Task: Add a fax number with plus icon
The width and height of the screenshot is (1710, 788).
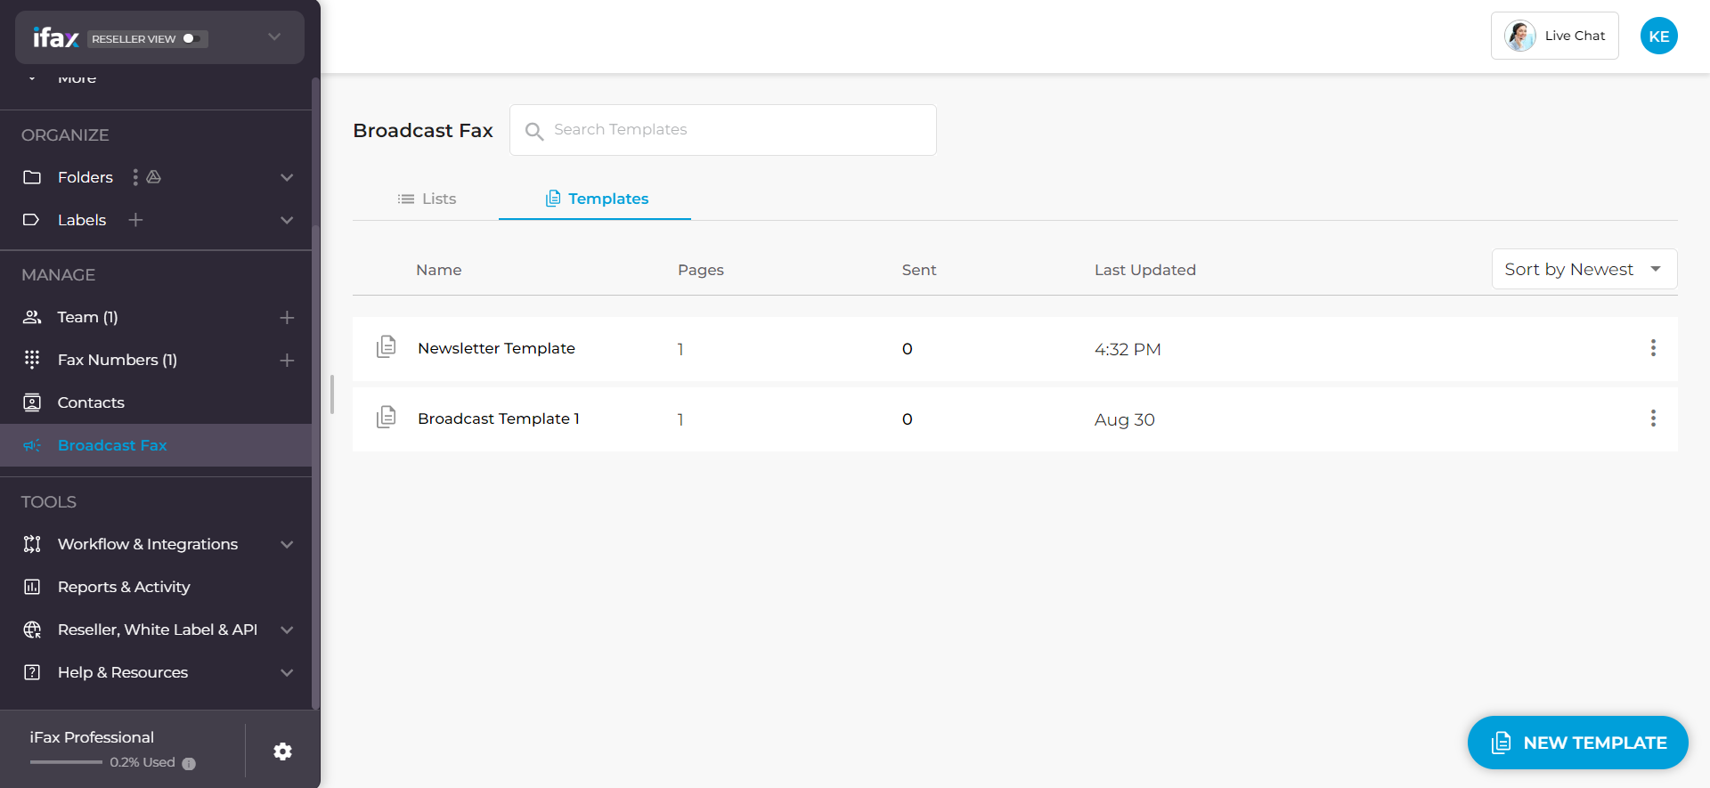Action: tap(287, 360)
